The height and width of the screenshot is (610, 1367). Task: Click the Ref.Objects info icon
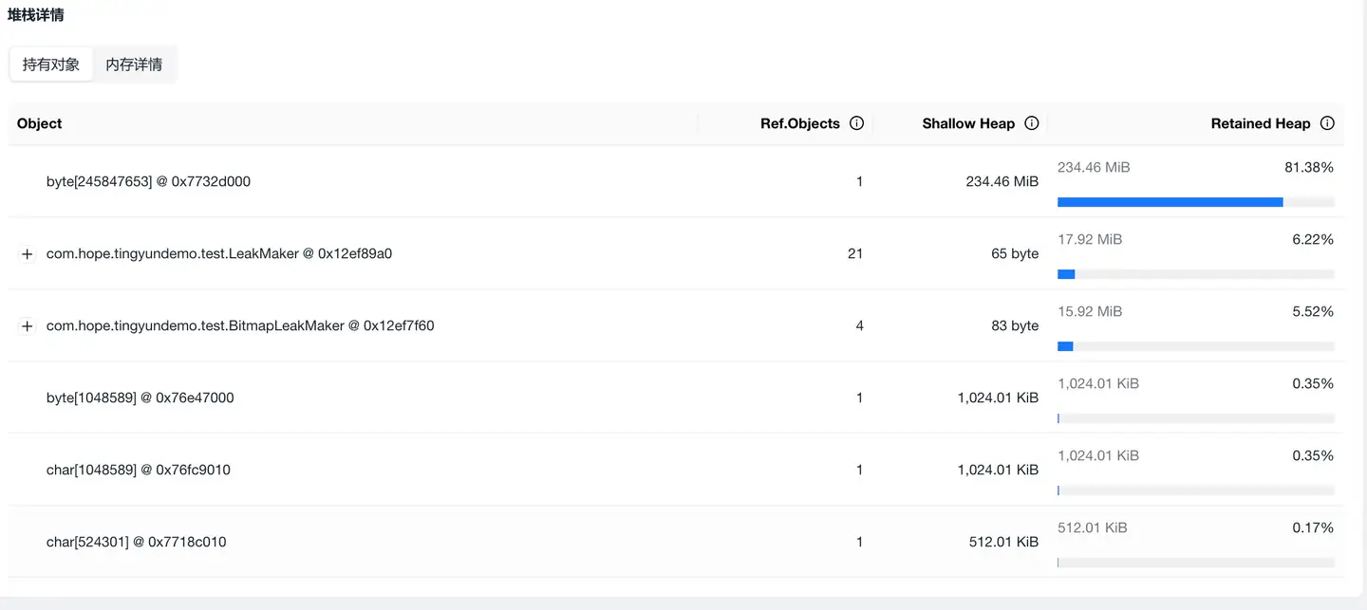[856, 123]
